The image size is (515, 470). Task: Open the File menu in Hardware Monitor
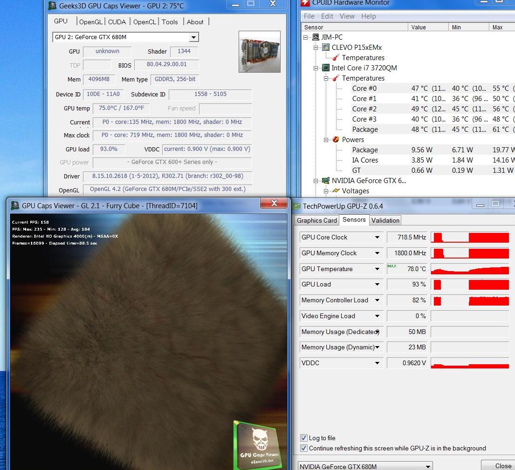309,16
